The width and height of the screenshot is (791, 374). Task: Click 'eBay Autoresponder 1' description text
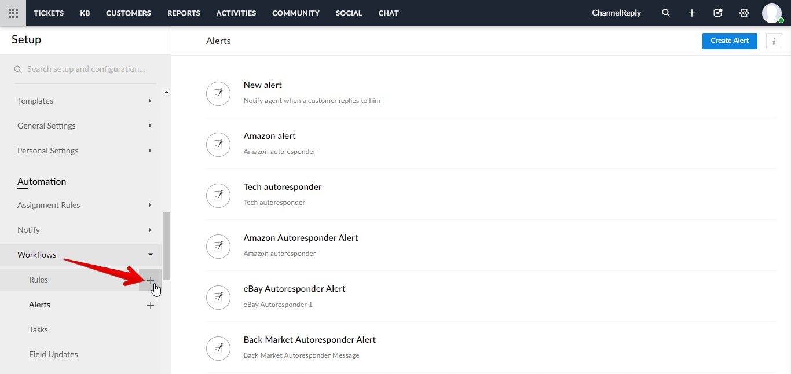278,305
